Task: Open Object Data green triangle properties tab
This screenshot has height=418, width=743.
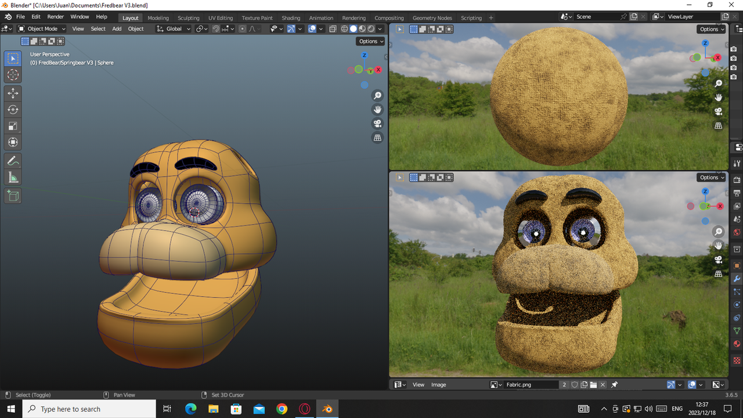Action: [737, 331]
